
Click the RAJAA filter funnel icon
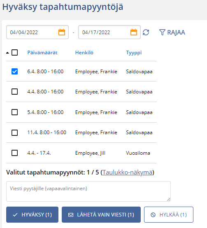click(x=162, y=32)
